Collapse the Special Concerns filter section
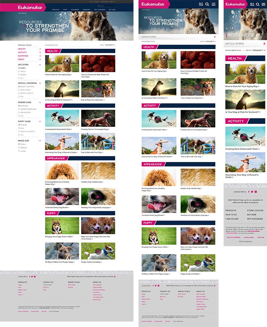267x327 pixels. click(x=40, y=83)
